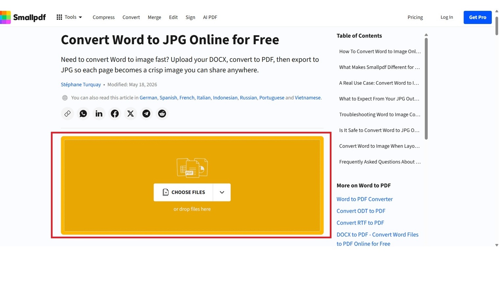The height and width of the screenshot is (282, 499).
Task: Jump to Troubleshooting Word to Image section
Action: click(380, 115)
